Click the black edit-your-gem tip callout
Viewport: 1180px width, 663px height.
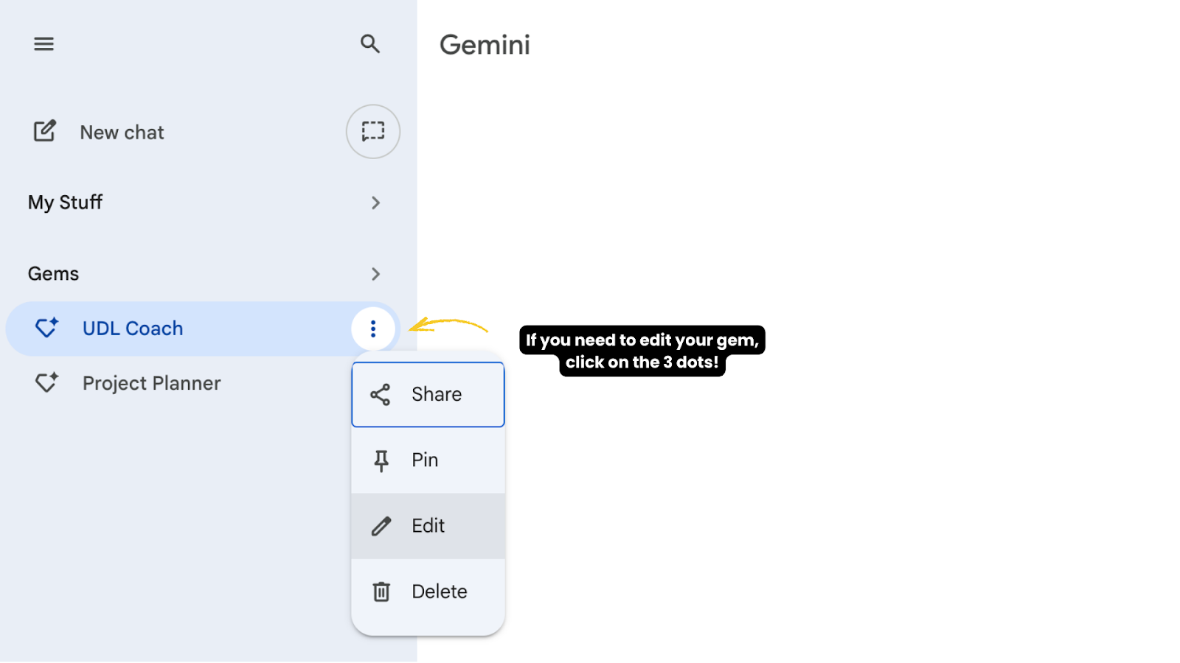(642, 351)
